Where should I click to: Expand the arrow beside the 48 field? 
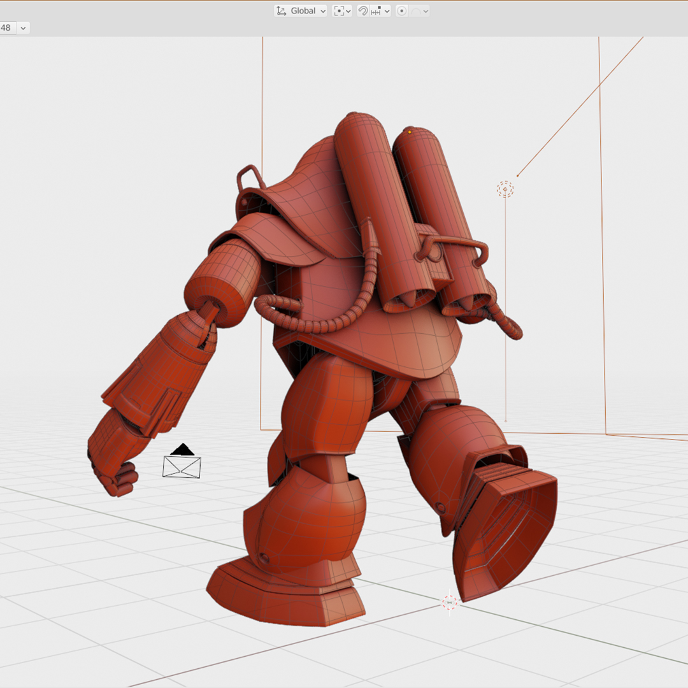point(24,28)
